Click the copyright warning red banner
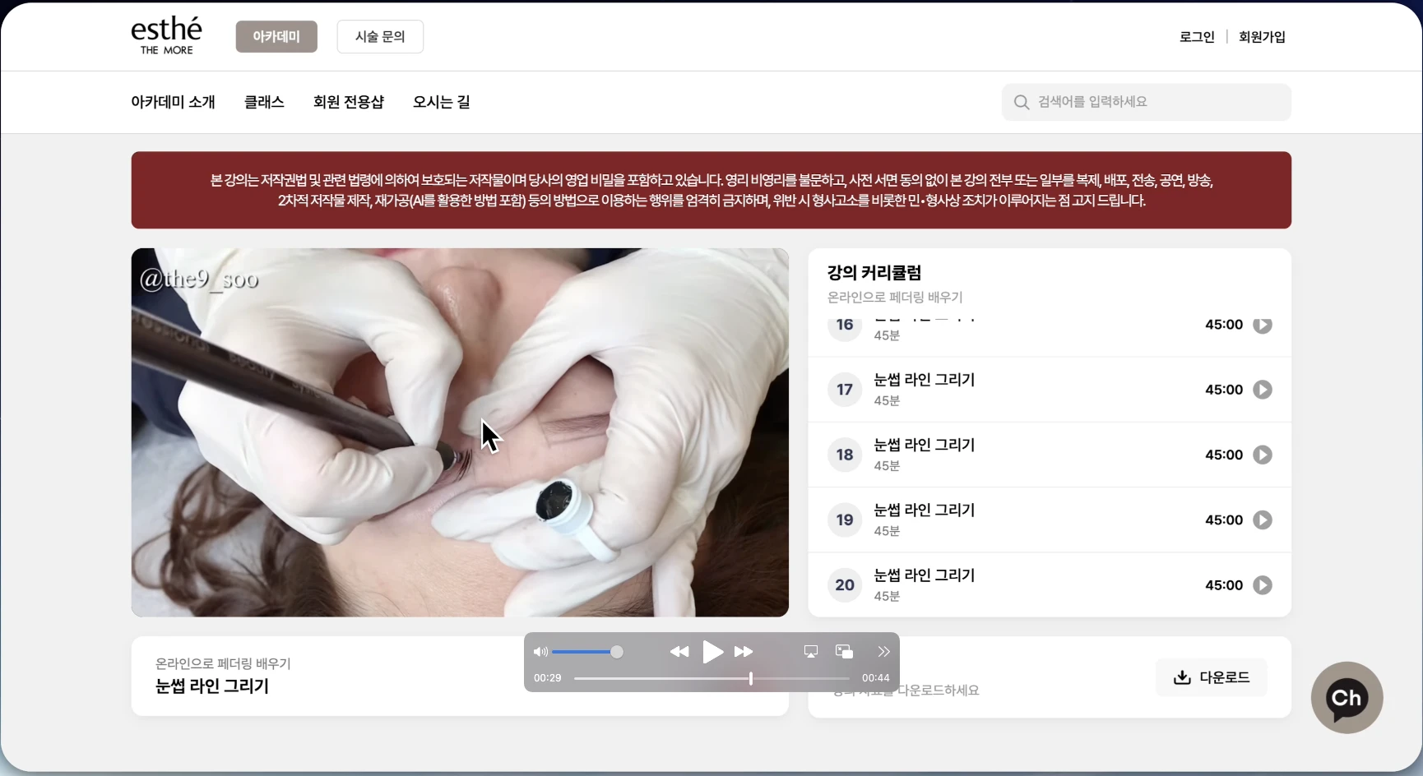This screenshot has height=776, width=1423. point(711,190)
